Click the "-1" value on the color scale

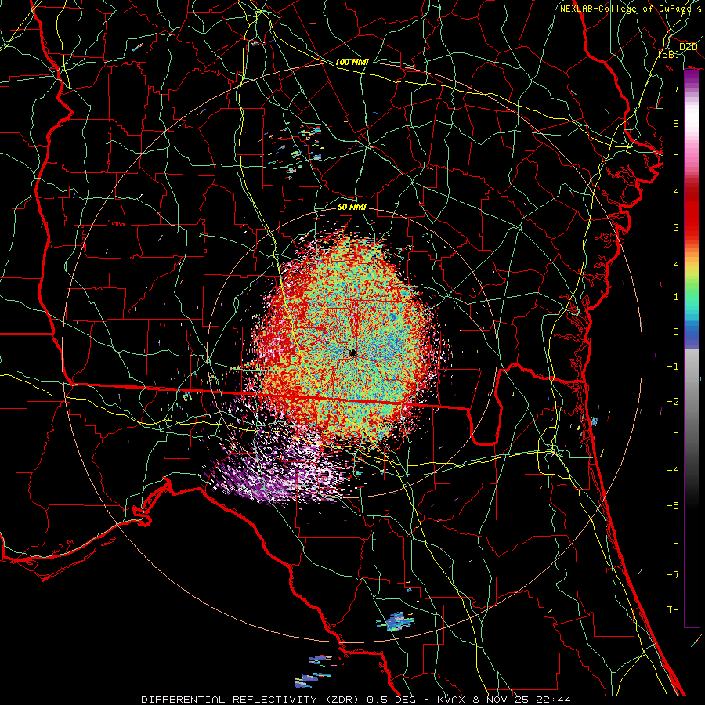coord(673,367)
